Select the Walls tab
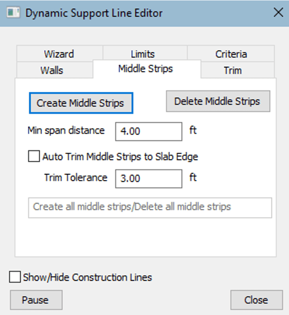289x315 pixels. point(52,70)
